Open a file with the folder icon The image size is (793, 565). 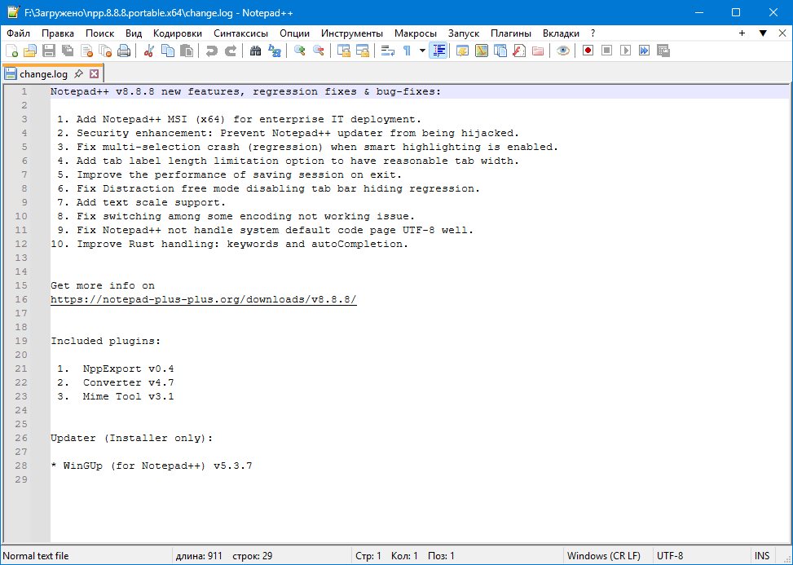30,51
